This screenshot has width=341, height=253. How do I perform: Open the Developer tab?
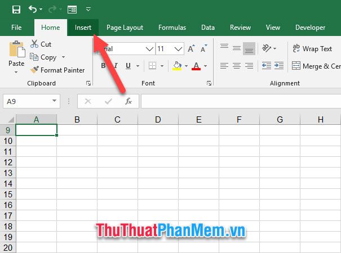[x=311, y=28]
